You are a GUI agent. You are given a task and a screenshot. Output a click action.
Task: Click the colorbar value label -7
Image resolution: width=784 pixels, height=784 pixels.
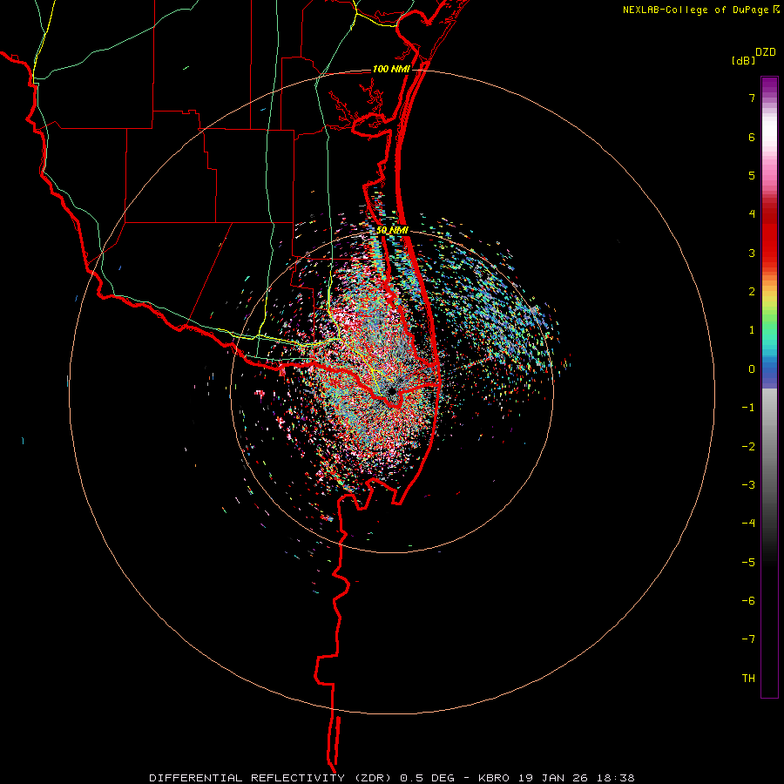tap(748, 639)
